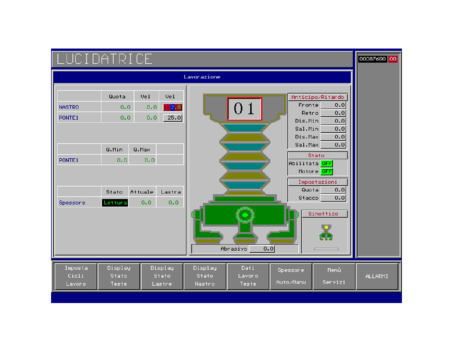Click the Sinottico machine miniature icon
The width and height of the screenshot is (453, 351).
[x=326, y=232]
